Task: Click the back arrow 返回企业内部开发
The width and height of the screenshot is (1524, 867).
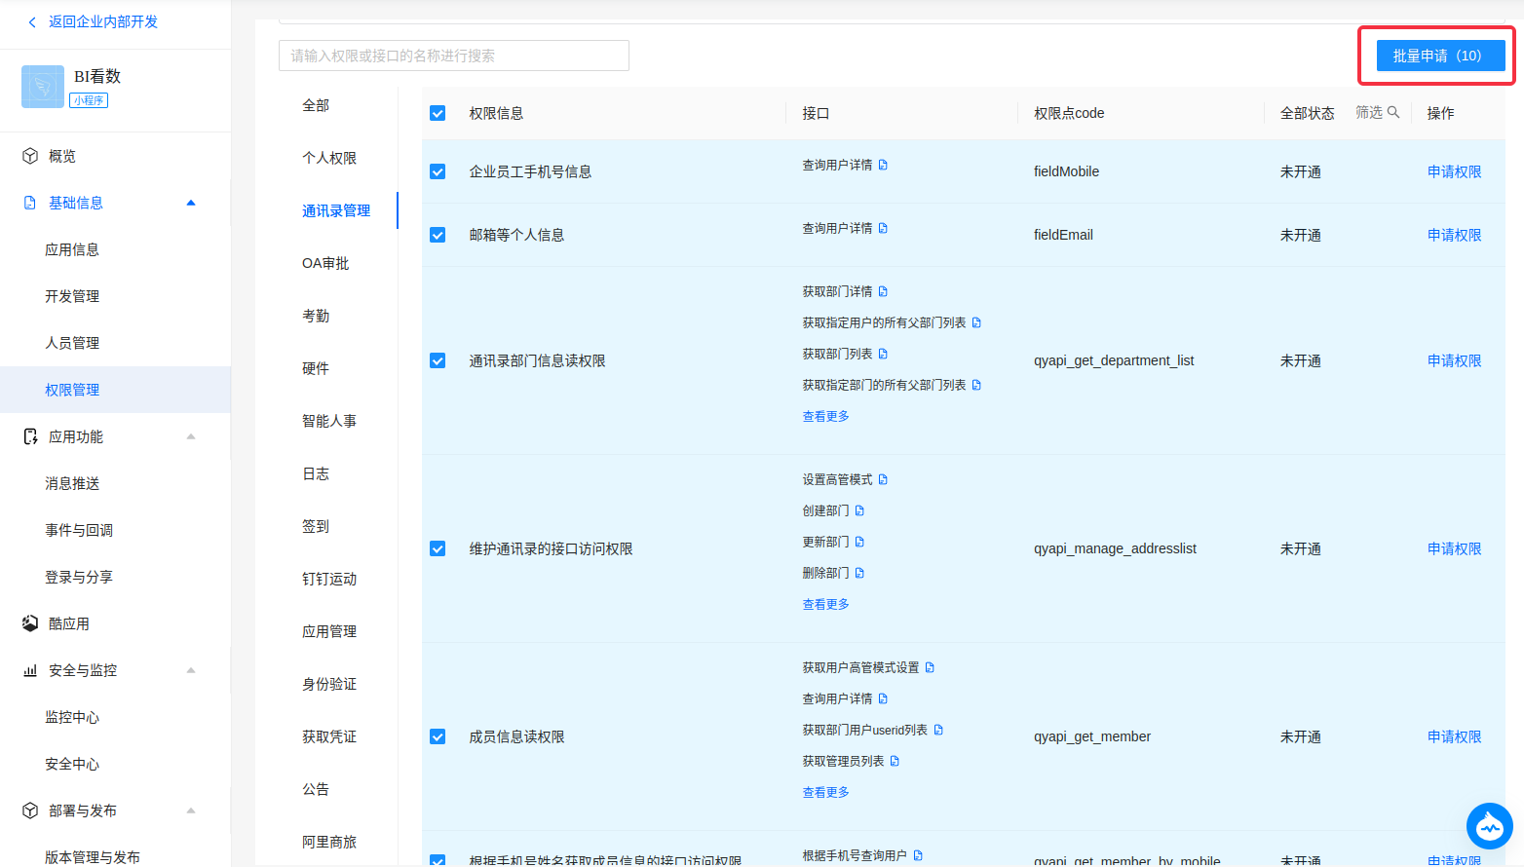Action: click(32, 21)
